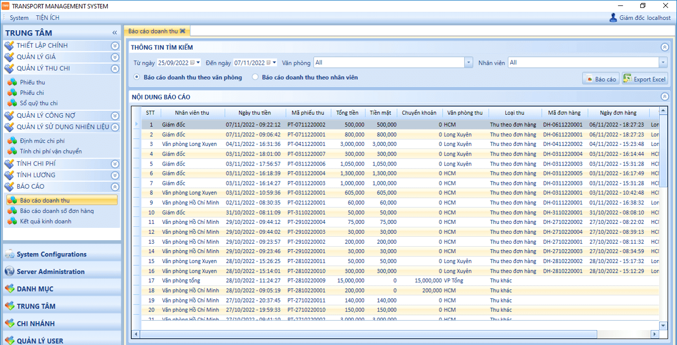The height and width of the screenshot is (345, 677).
Task: Click the Server Administration globe icon
Action: coord(9,271)
